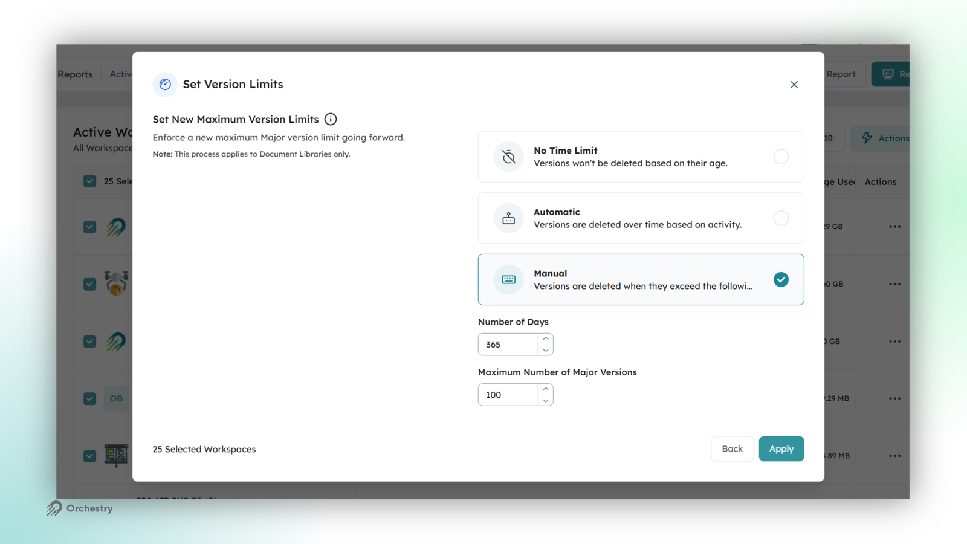
Task: Click the No Time Limit option title
Action: (566, 151)
